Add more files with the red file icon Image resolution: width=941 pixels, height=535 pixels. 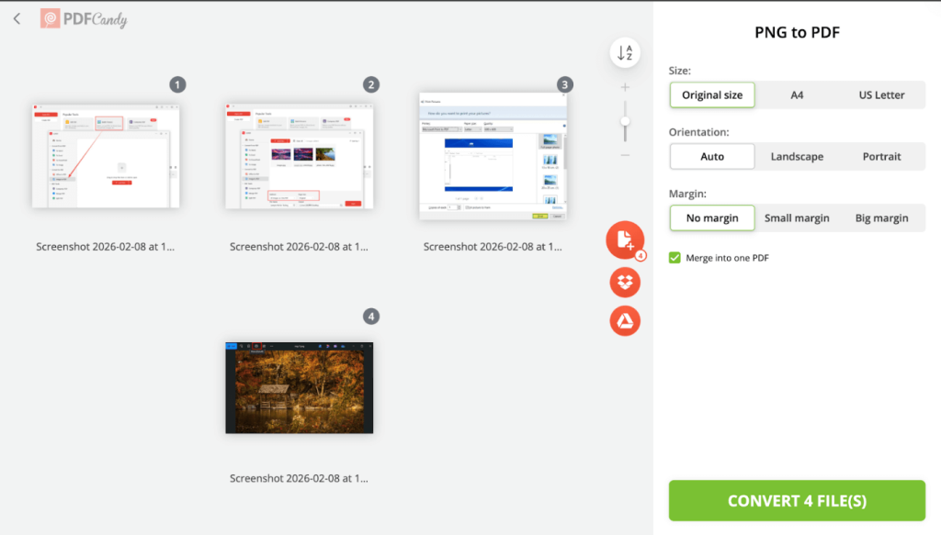click(625, 240)
